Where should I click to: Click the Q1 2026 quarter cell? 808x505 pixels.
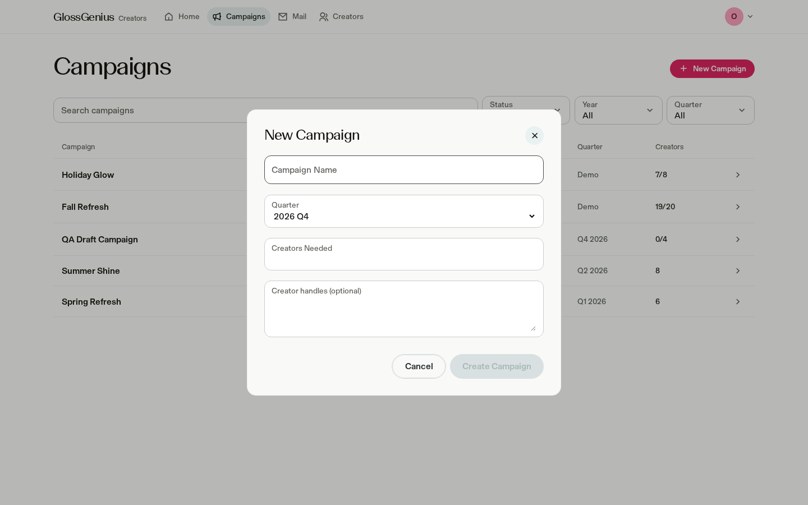(591, 302)
